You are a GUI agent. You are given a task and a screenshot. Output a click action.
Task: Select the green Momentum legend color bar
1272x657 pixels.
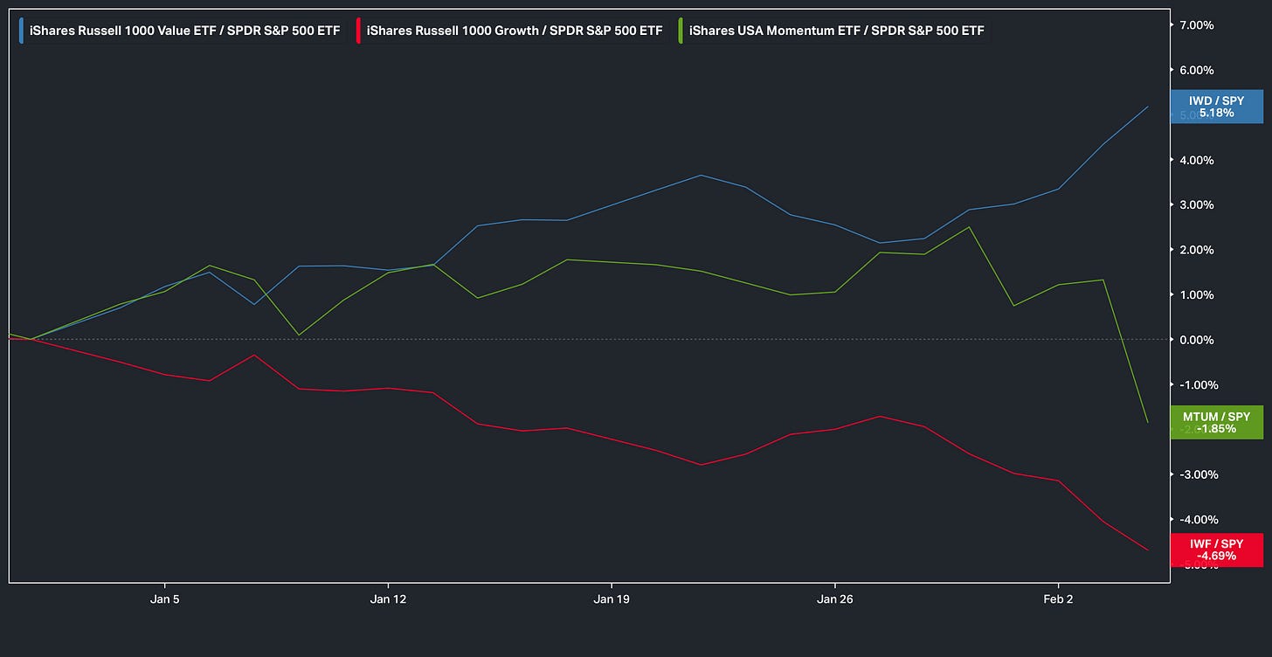681,31
